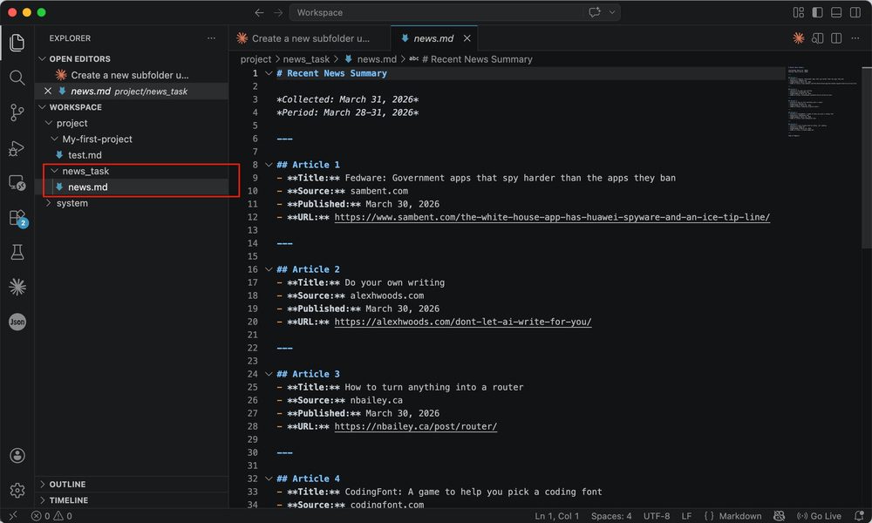Click the Manage gear icon
The image size is (872, 523).
coord(17,491)
